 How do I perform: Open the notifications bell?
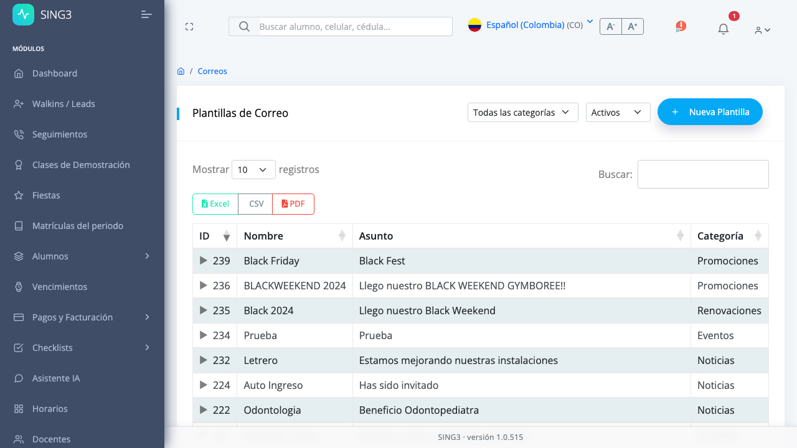[x=723, y=29]
